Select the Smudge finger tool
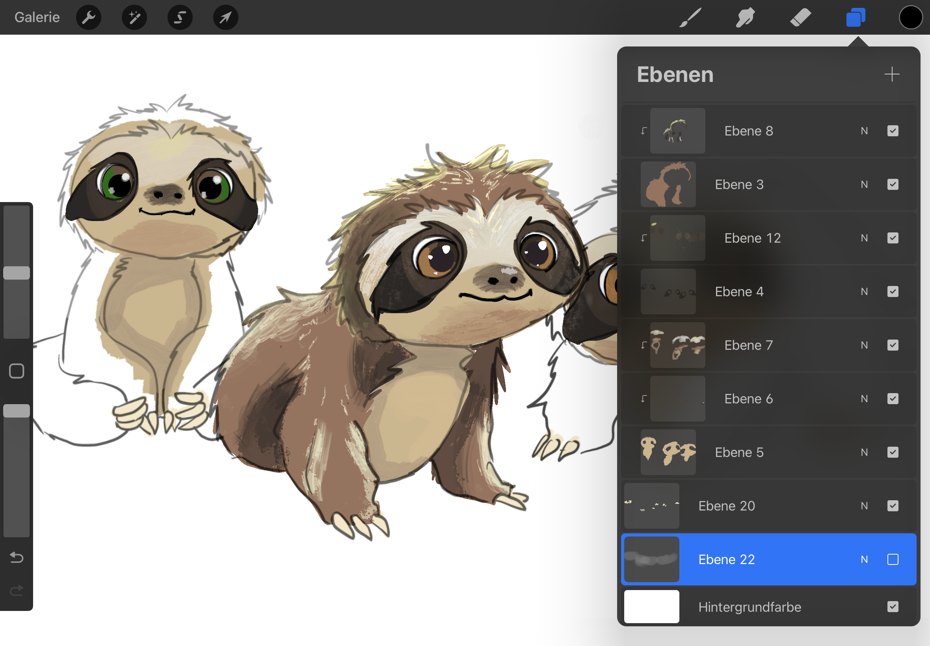930x646 pixels. 745,17
